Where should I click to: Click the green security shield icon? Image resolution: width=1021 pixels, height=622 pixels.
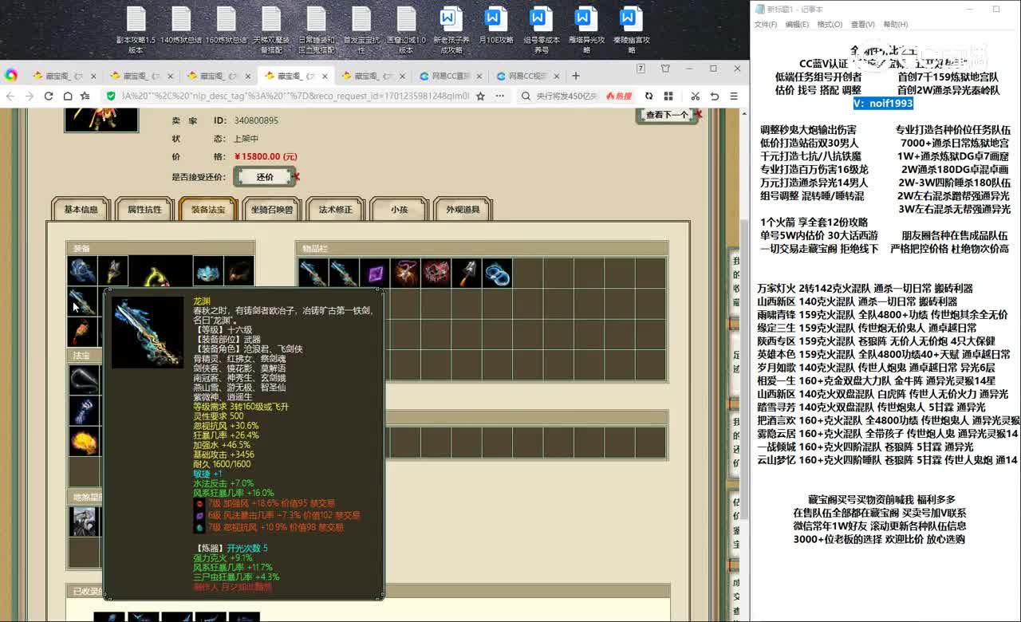(111, 96)
